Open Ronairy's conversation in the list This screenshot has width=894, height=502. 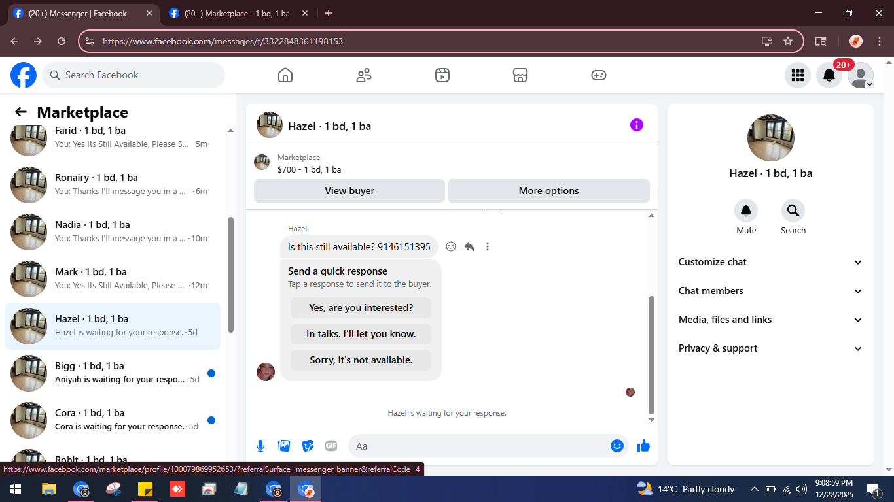pyautogui.click(x=113, y=185)
